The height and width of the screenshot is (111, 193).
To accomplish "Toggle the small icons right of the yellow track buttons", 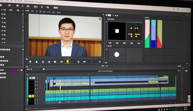I will (x=37, y=96).
